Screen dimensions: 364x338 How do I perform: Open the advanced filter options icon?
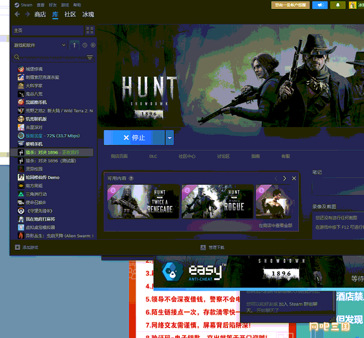(x=90, y=57)
